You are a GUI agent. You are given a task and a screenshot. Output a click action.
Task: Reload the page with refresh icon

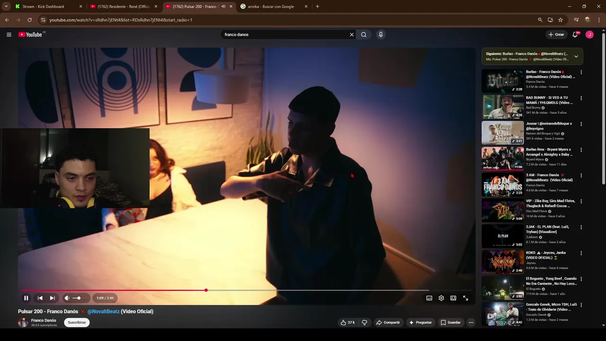coord(29,20)
